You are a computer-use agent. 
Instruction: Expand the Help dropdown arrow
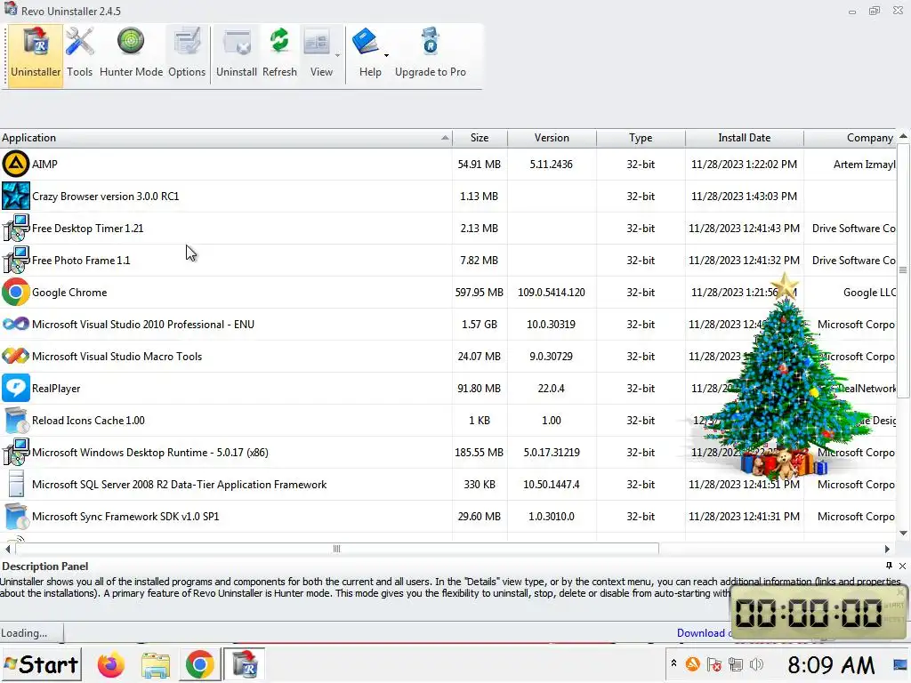(x=386, y=56)
